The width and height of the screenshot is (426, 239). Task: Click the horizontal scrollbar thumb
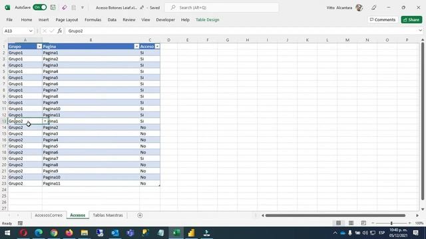tap(335, 215)
